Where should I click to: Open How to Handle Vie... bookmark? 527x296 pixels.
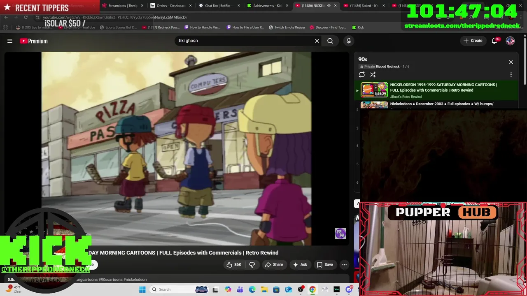(202, 28)
